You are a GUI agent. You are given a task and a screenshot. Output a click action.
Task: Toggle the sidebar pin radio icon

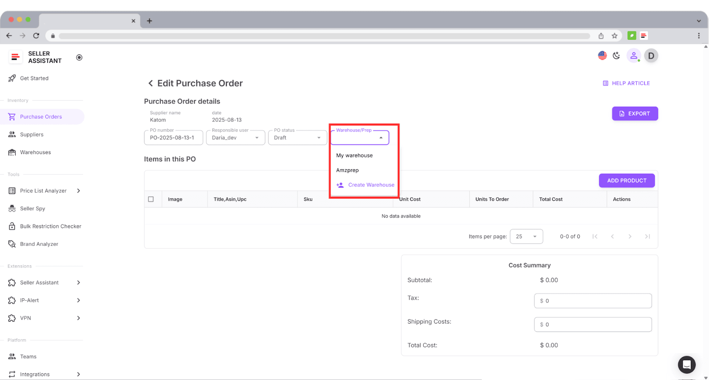tap(79, 58)
